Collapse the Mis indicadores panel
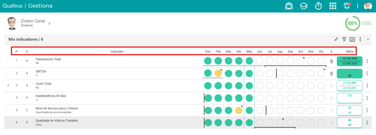The image size is (376, 135). tap(368, 39)
